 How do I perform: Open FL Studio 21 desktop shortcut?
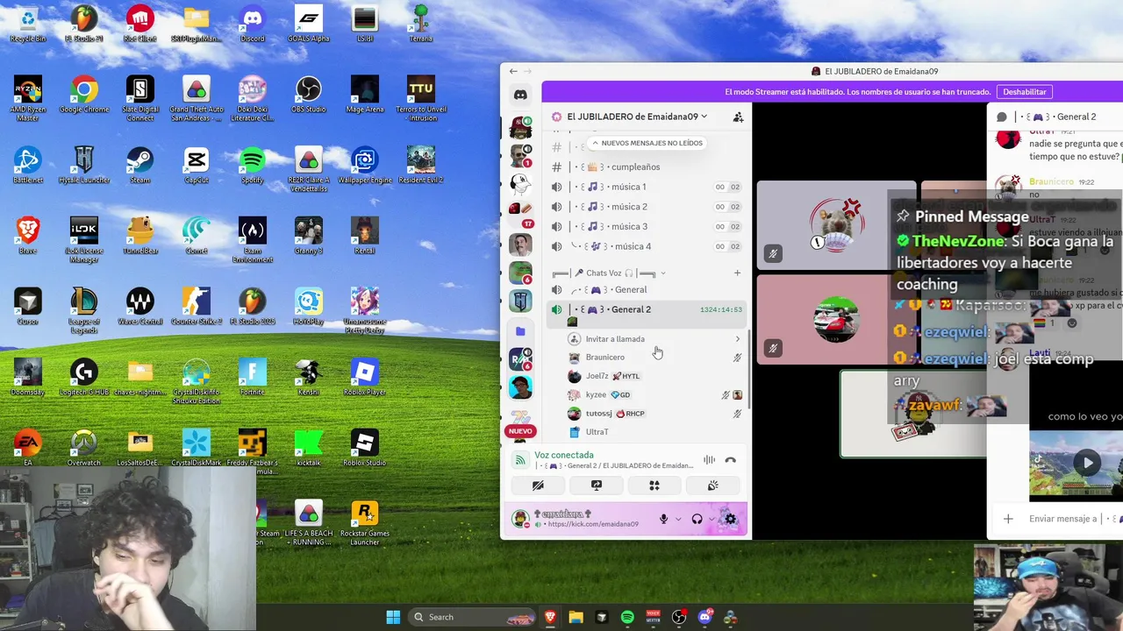[84, 24]
